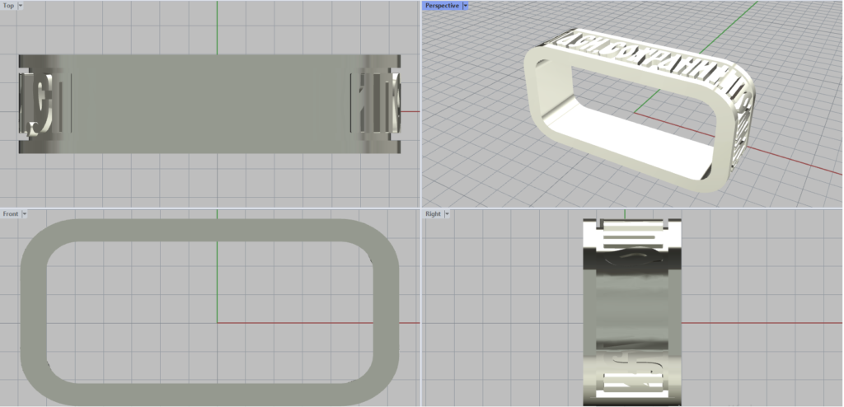Click the Right viewport title label
The image size is (844, 407).
point(433,213)
